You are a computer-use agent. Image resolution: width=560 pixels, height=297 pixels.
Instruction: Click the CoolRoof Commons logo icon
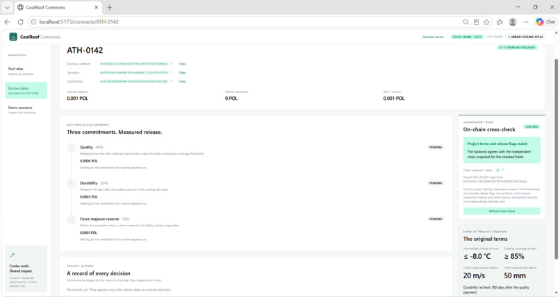13,37
